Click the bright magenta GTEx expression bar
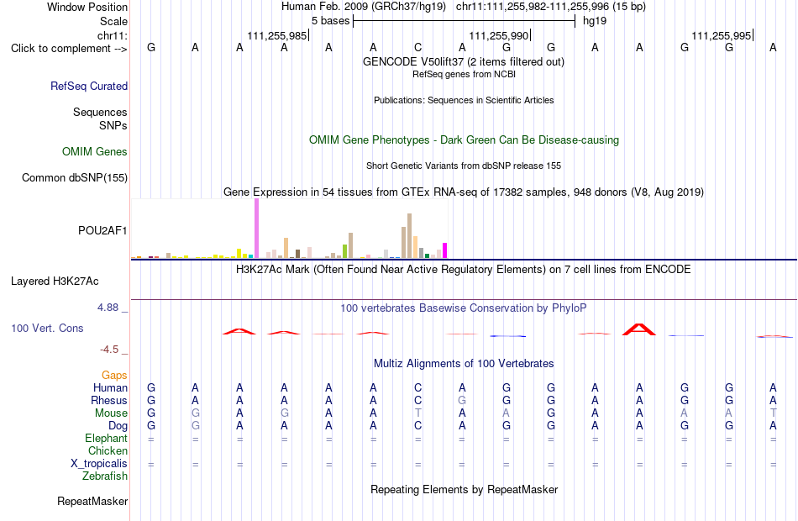 (x=445, y=250)
